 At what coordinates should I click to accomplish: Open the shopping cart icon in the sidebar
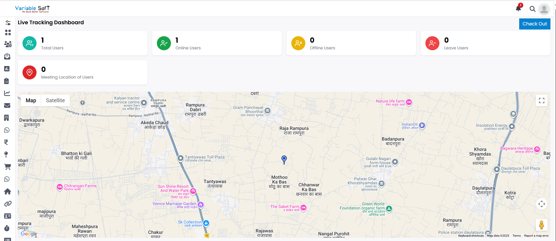click(x=8, y=167)
